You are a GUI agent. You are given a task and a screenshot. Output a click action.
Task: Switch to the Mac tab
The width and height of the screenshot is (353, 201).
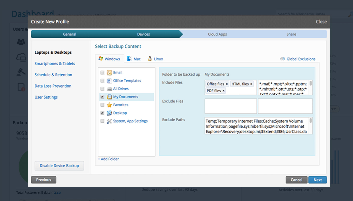[134, 59]
